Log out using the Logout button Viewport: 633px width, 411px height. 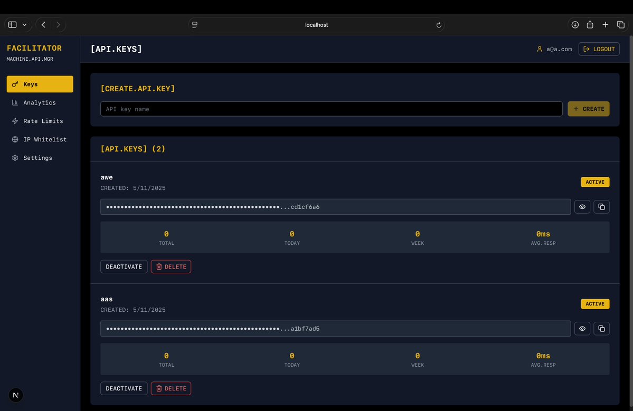(x=599, y=49)
